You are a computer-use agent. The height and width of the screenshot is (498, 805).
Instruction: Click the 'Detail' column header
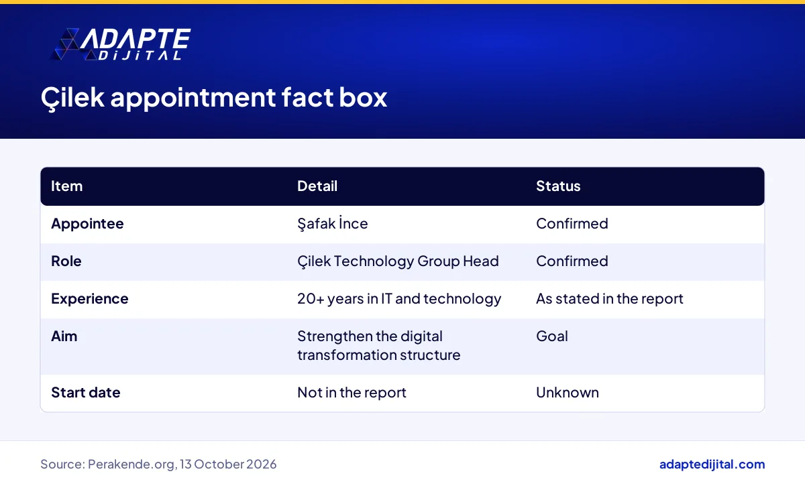317,186
